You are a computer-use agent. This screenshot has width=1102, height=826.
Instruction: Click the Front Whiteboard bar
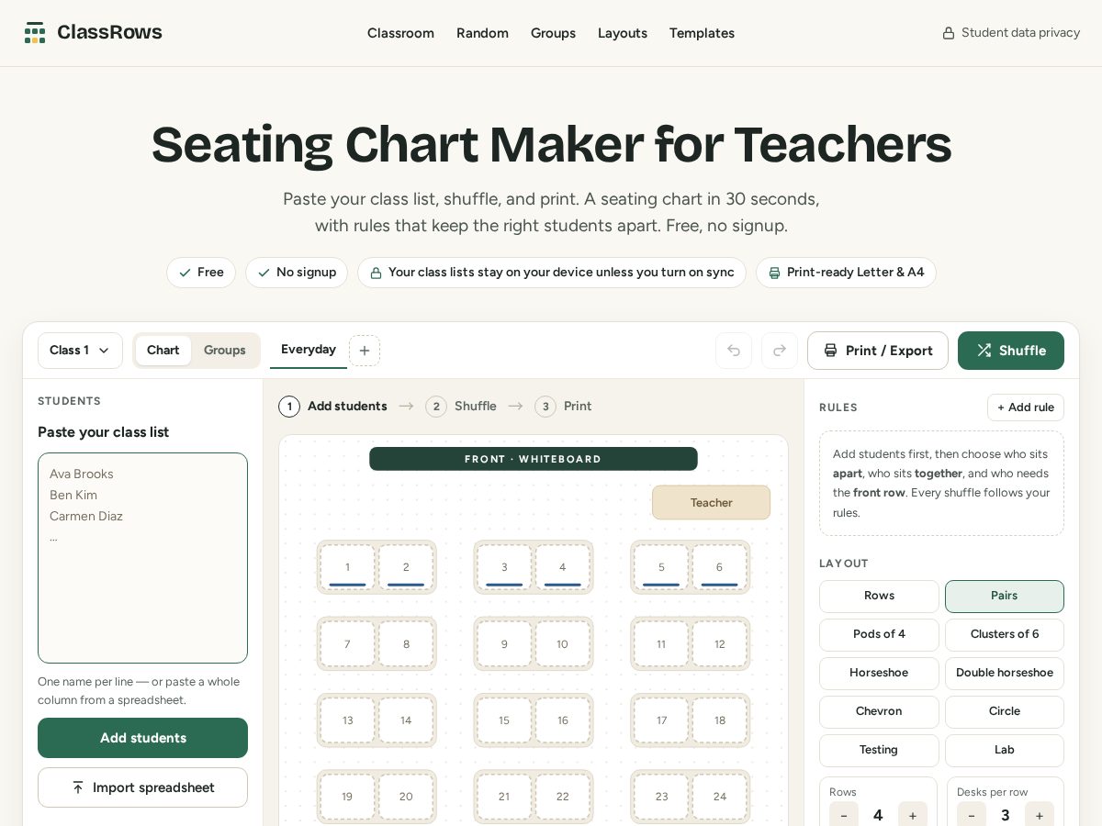(533, 459)
